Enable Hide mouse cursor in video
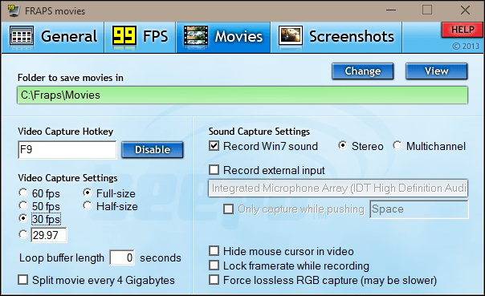 point(214,251)
